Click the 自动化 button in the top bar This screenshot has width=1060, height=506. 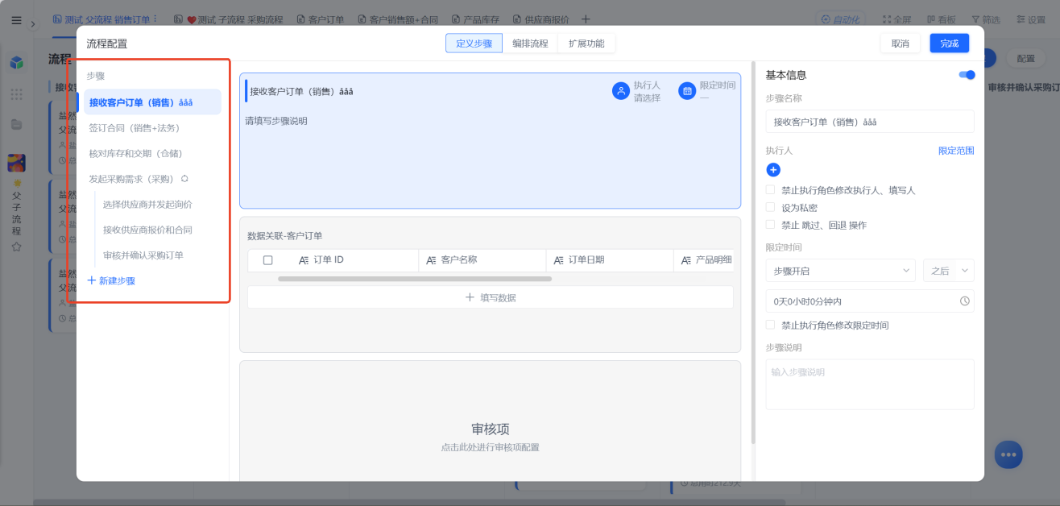[x=839, y=19]
